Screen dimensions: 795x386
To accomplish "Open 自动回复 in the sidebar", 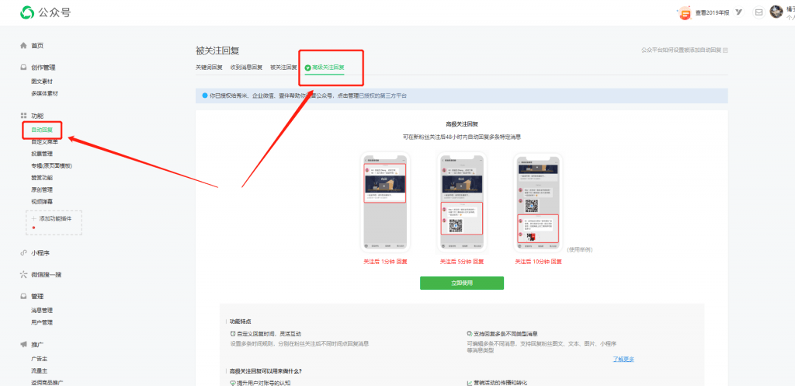I will (42, 129).
